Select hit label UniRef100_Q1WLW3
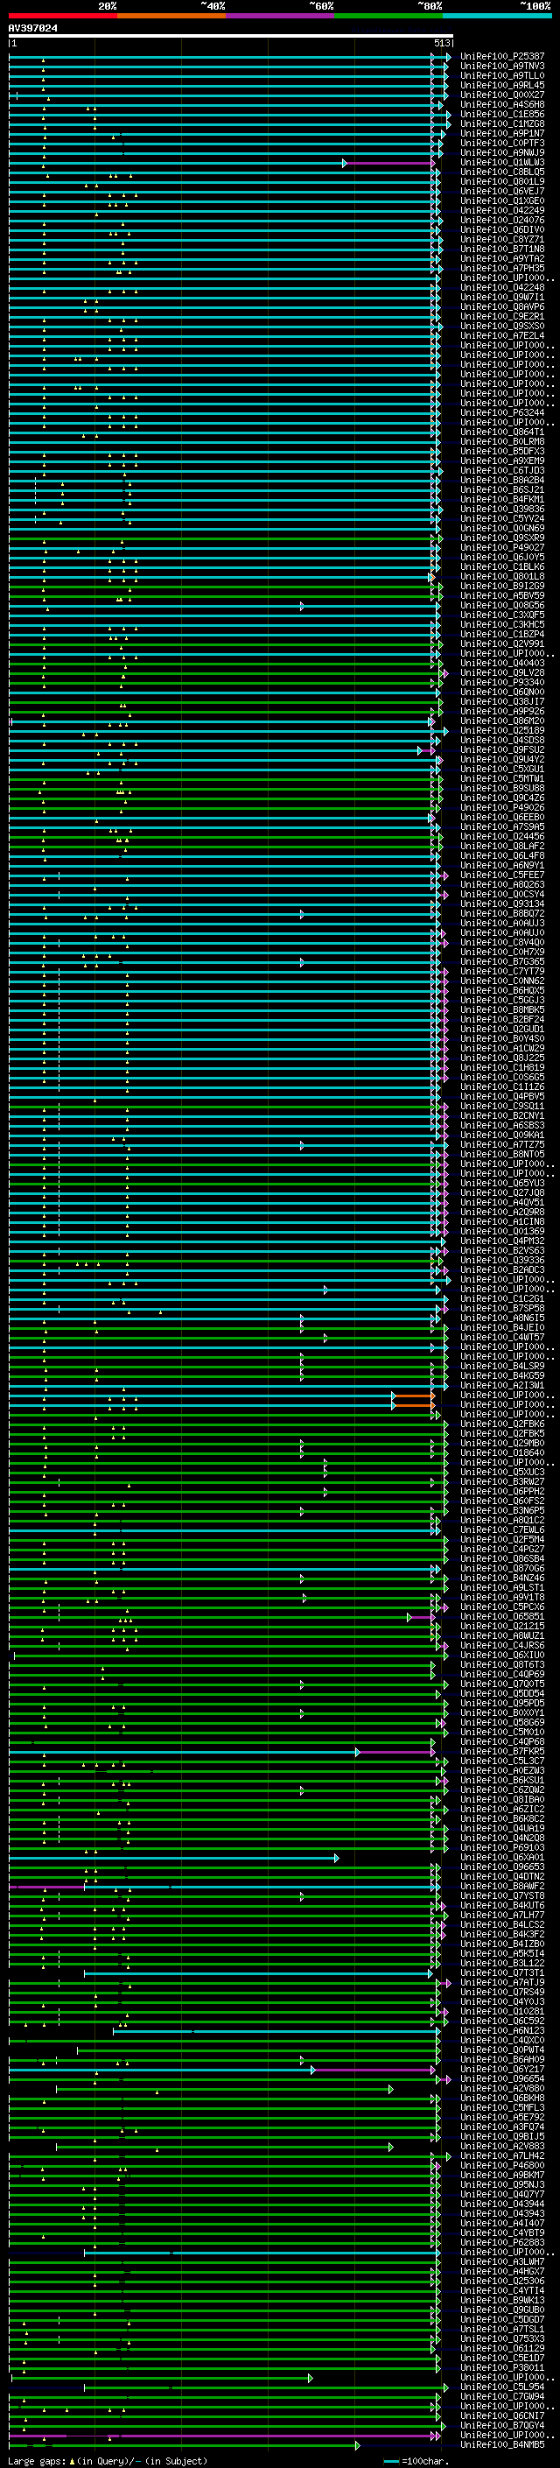 502,163
